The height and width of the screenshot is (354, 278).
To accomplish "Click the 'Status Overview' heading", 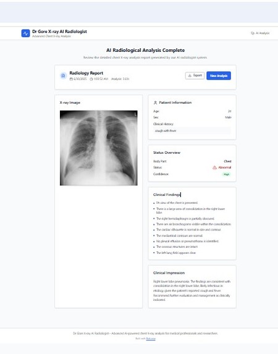I will (167, 153).
